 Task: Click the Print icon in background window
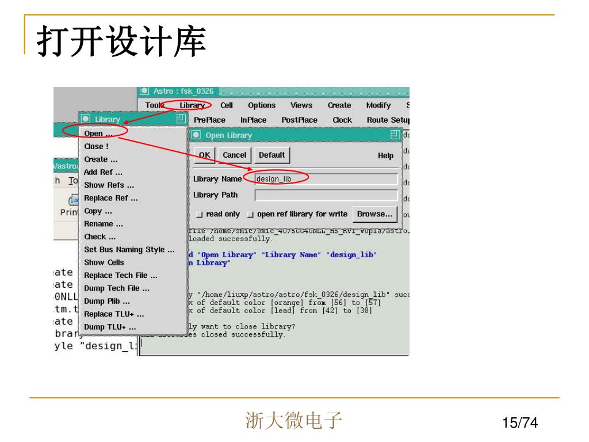[x=72, y=200]
